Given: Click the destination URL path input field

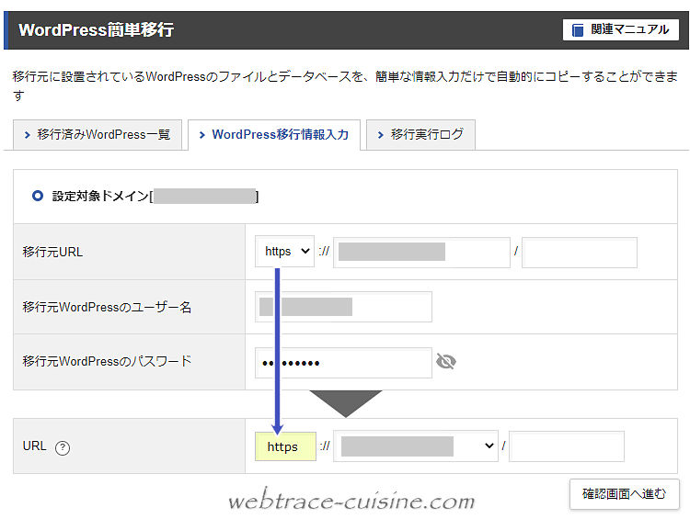Looking at the screenshot, I should click(x=567, y=446).
